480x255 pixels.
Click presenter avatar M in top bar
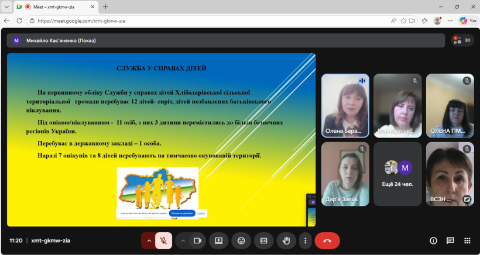[x=16, y=40]
